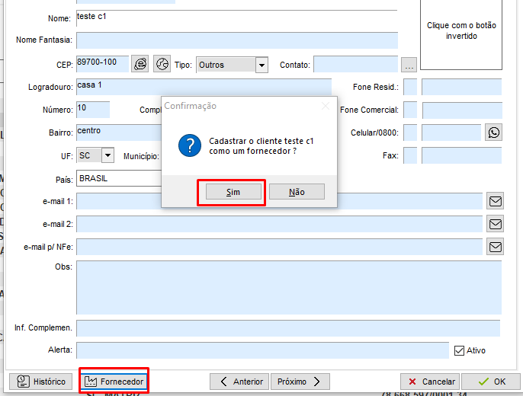Click into the Nome Fantasia field

(236, 40)
